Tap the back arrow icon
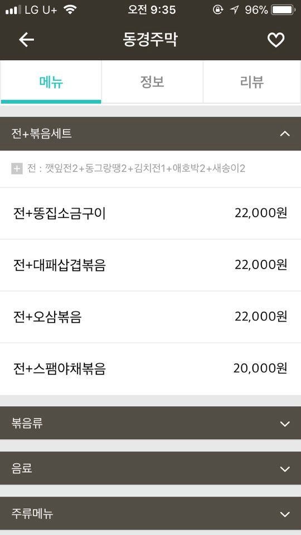Screen dimensions: 301x535 26,40
